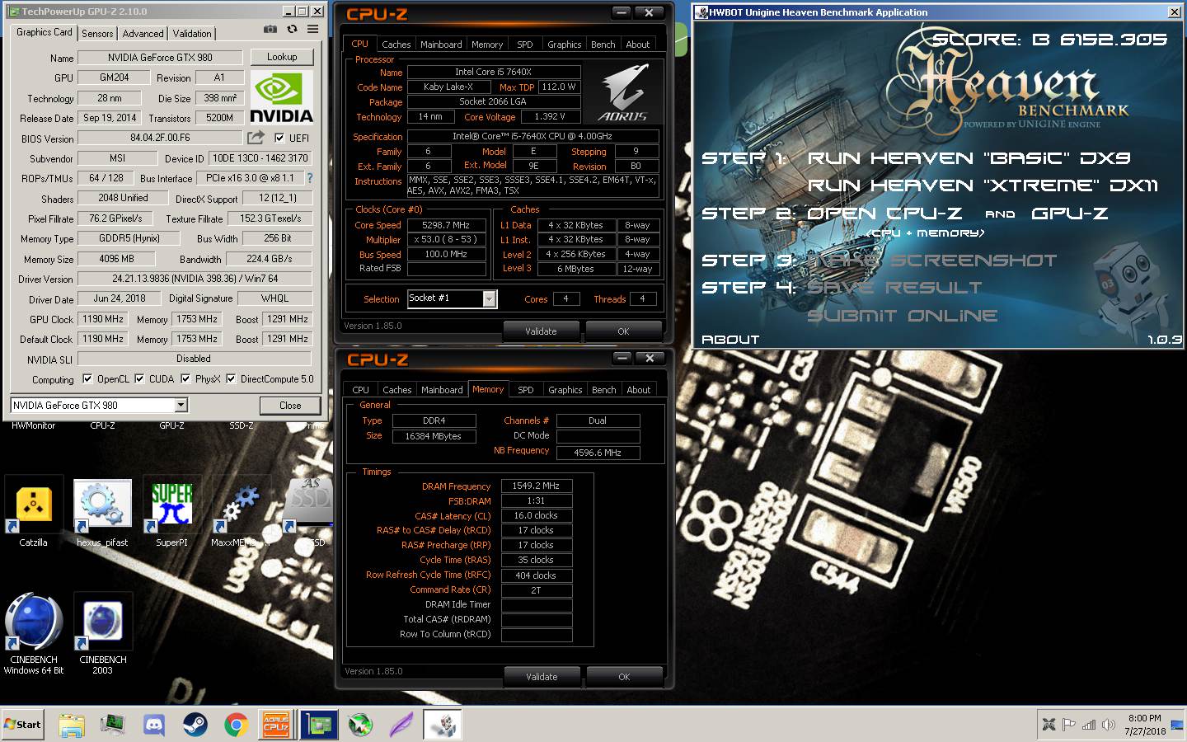Click the NVIDIA logo in GPU-Z

coord(281,97)
